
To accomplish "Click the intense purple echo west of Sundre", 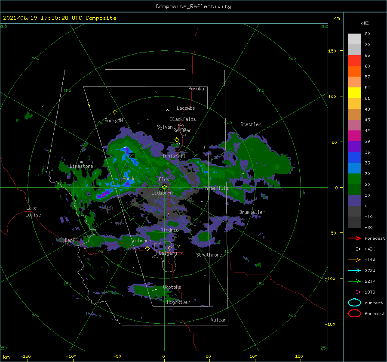I will coord(104,194).
